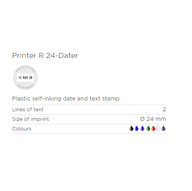
Task: Click the 12 NOV 20 date on imprint
Action: (x=25, y=77)
